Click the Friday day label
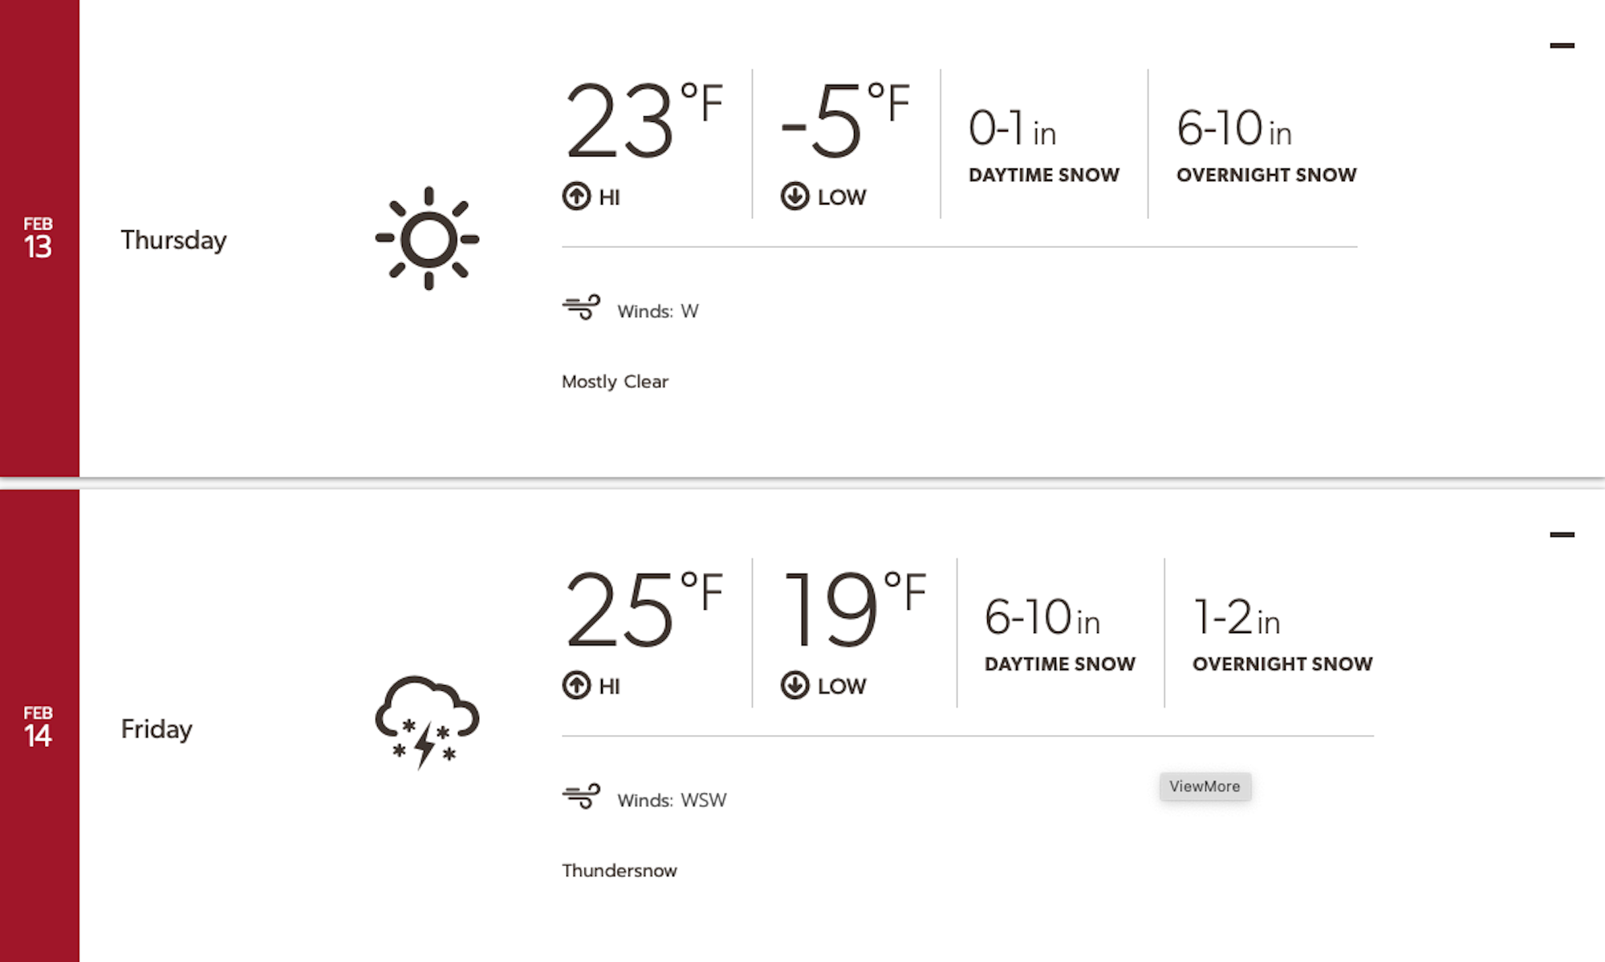 [156, 729]
